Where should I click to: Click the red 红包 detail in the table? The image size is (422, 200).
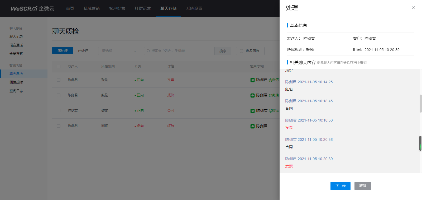[x=171, y=126]
